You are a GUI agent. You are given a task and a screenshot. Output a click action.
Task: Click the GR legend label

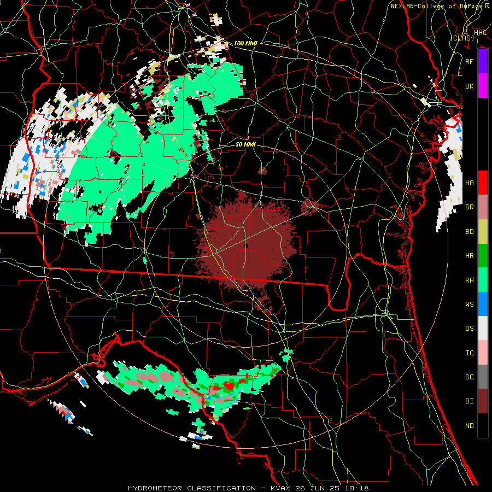tap(470, 207)
